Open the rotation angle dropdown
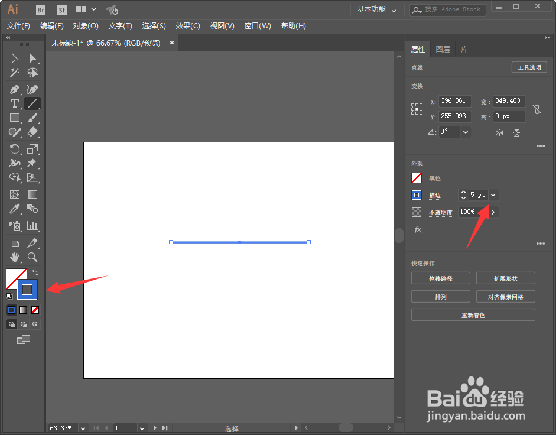This screenshot has width=556, height=435. pyautogui.click(x=466, y=132)
